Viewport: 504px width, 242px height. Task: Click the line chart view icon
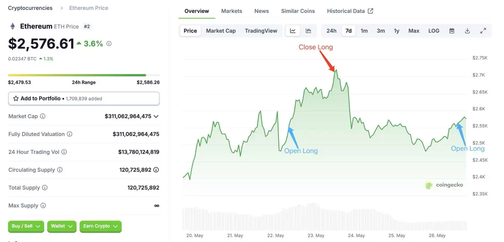click(x=293, y=31)
